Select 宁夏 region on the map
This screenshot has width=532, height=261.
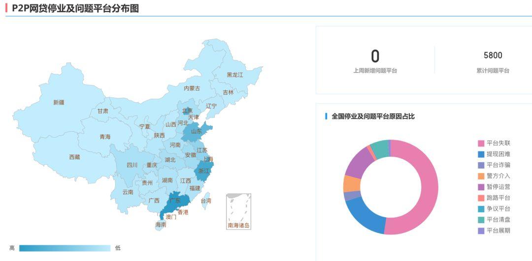[144, 126]
